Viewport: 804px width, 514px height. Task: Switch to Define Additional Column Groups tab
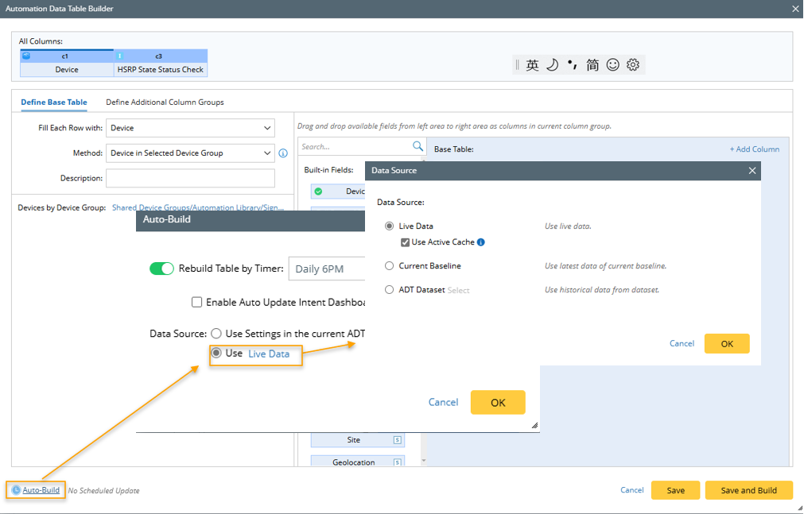(165, 102)
